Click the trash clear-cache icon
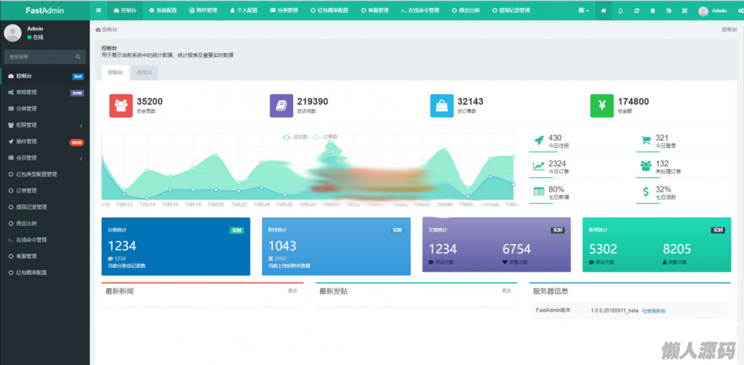This screenshot has height=365, width=744. click(653, 11)
